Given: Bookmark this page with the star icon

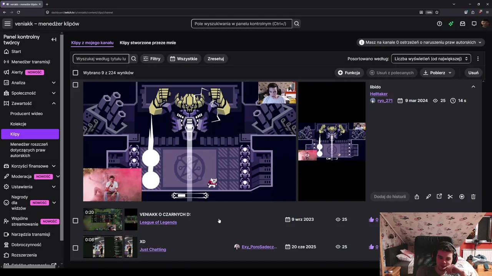Looking at the screenshot, I should 437,12.
